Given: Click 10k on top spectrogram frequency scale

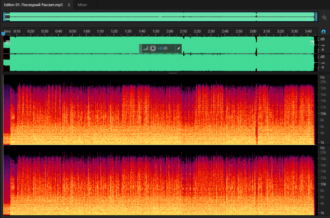Looking at the screenshot, I should [x=323, y=114].
